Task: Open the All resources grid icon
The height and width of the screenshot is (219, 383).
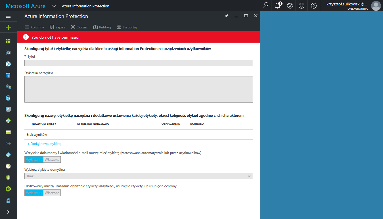Action: pyautogui.click(x=8, y=41)
